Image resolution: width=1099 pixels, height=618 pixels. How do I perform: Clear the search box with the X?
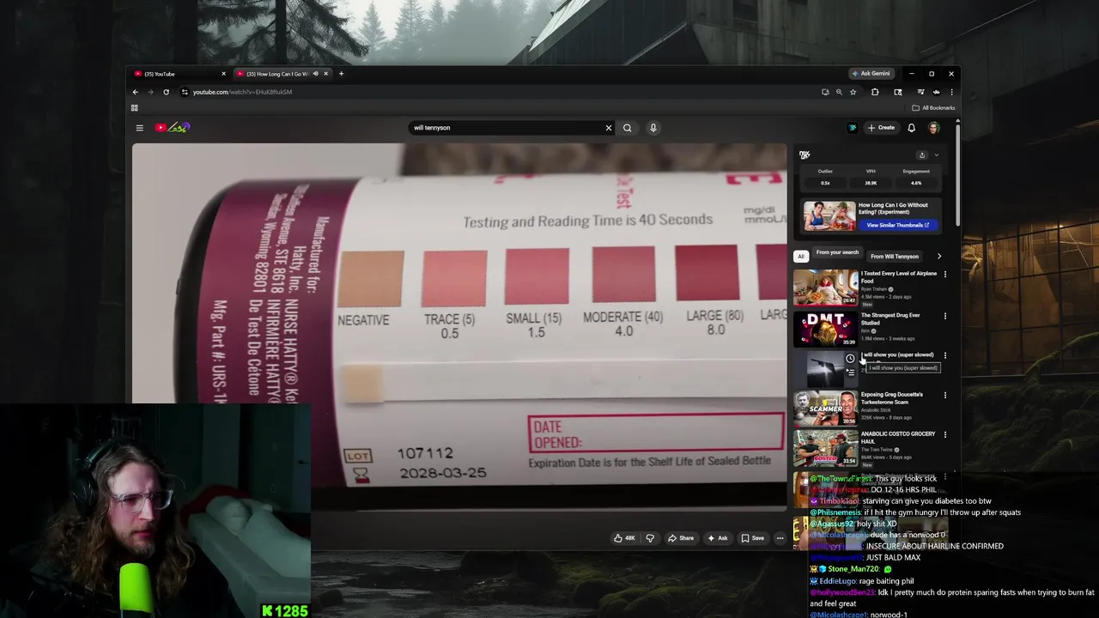609,128
